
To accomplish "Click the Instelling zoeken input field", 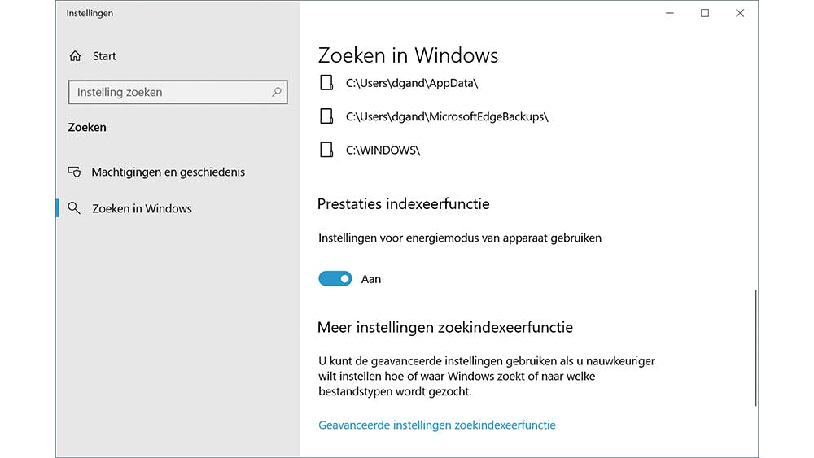I will point(171,92).
